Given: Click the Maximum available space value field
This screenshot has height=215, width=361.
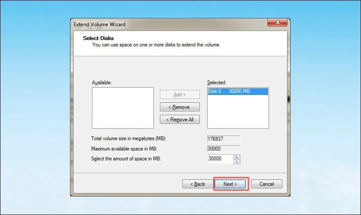Looking at the screenshot, I should pyautogui.click(x=223, y=149).
